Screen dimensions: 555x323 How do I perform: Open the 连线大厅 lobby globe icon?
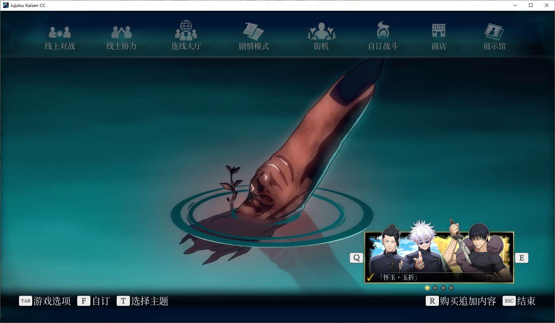pos(186,30)
